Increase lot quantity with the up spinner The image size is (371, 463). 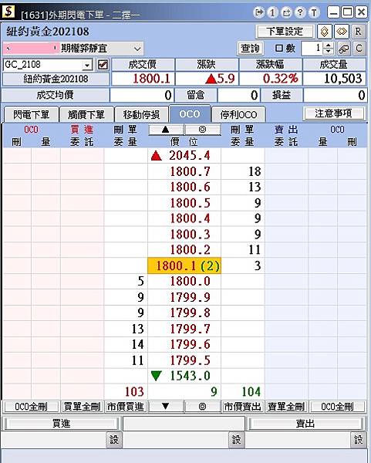pyautogui.click(x=329, y=46)
